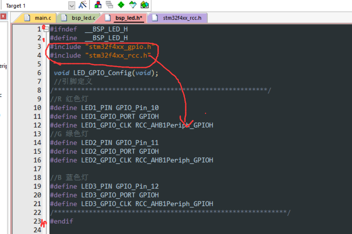Viewport: 352px width, 234px height.
Task: Click the //R 红色灯 comment
Action: (69, 99)
